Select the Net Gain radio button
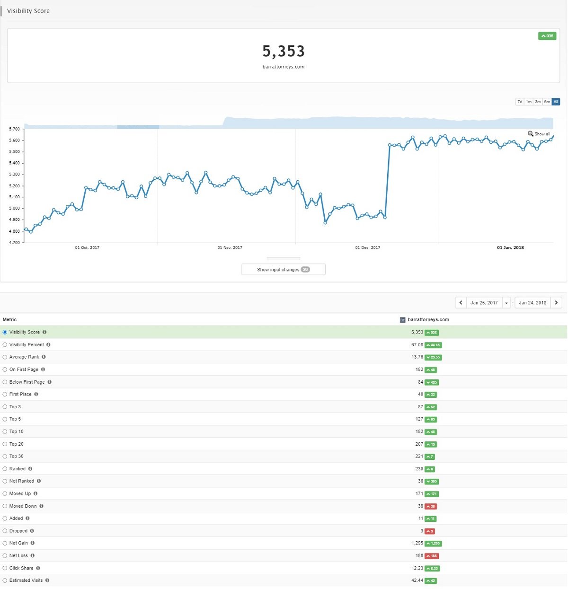568x589 pixels. [5, 543]
